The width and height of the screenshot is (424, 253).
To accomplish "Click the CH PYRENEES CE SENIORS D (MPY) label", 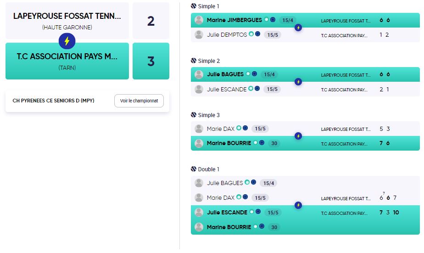I will 53,101.
